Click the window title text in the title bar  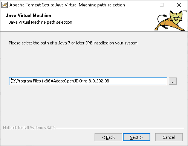[x=67, y=5]
